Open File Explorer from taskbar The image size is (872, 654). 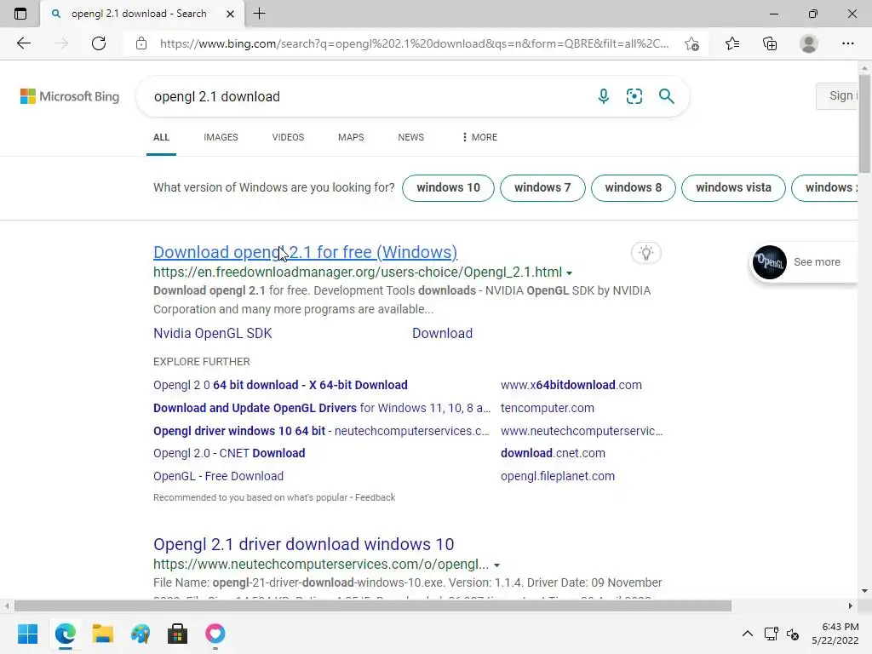[x=103, y=634]
